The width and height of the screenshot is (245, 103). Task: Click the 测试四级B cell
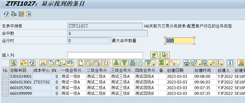coord(146,94)
